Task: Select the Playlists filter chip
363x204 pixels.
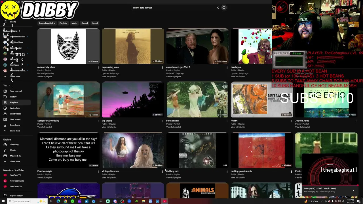Action: 63,23
